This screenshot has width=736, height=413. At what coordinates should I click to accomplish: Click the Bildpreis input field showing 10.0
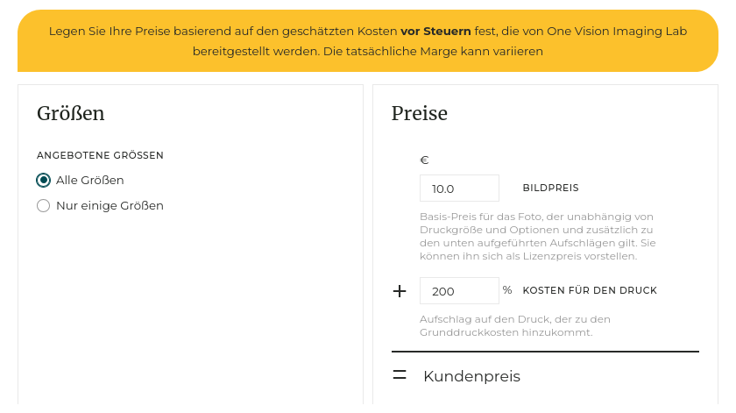point(459,189)
